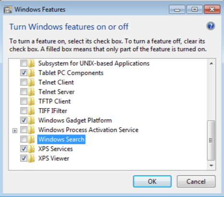Select Subsystem for UNIX-based Applications label
The width and height of the screenshot is (224, 197).
click(x=94, y=63)
